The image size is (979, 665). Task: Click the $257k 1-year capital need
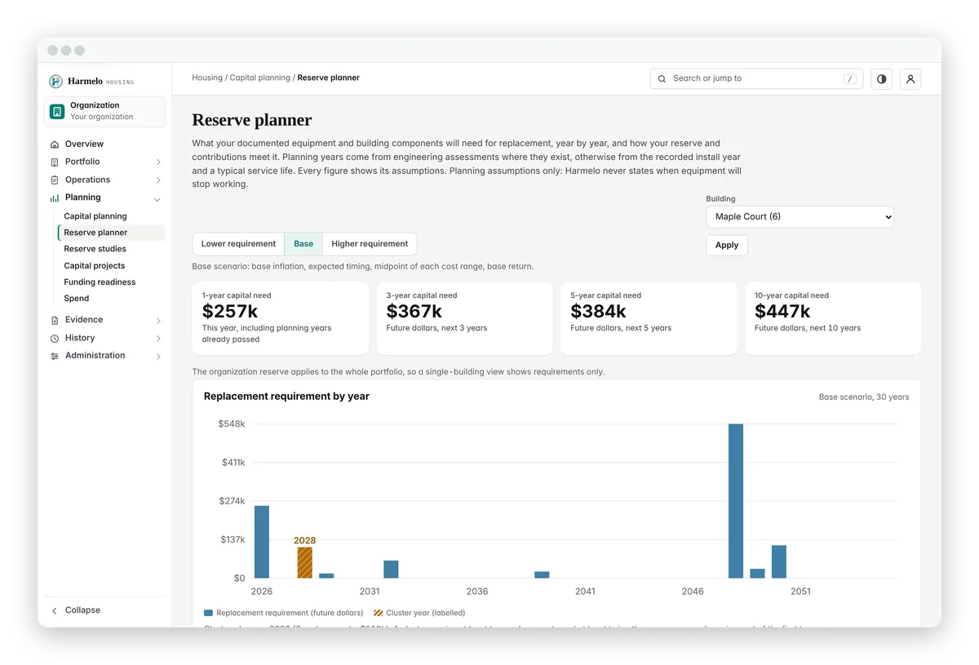[x=230, y=311]
